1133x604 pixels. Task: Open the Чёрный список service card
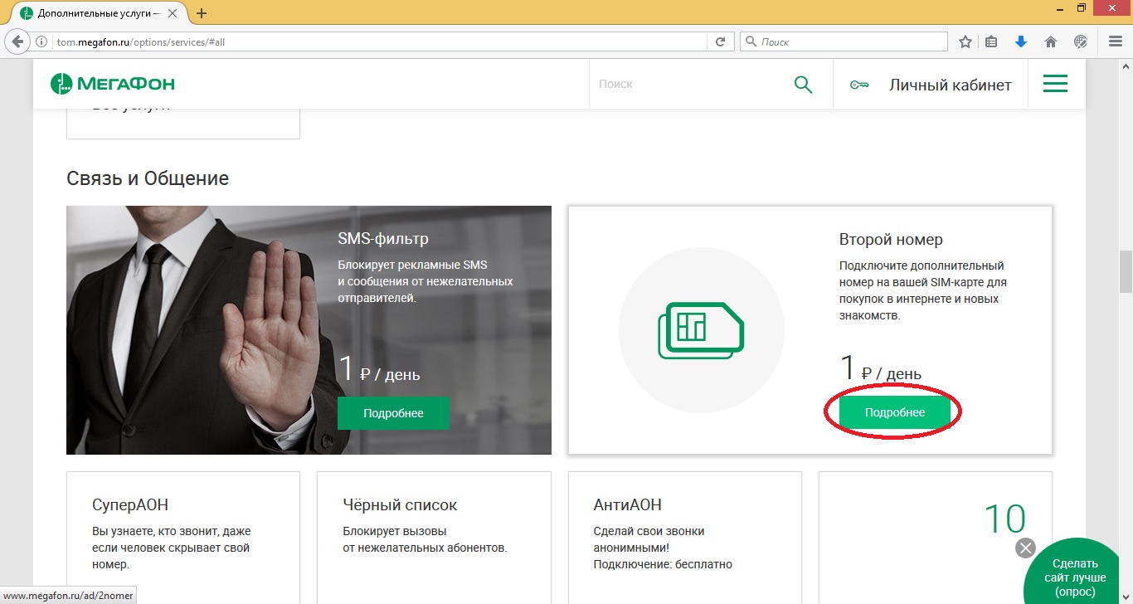pyautogui.click(x=433, y=531)
